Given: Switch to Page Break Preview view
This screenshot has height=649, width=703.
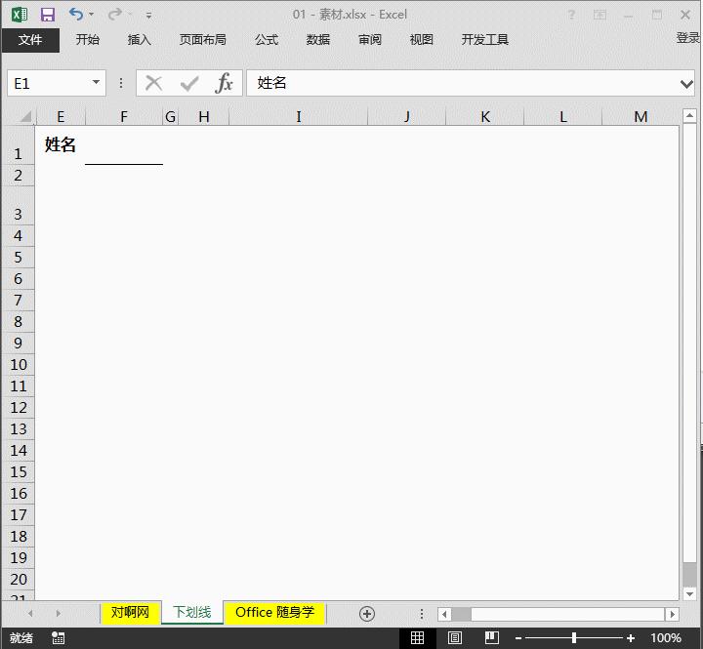Looking at the screenshot, I should pyautogui.click(x=492, y=637).
